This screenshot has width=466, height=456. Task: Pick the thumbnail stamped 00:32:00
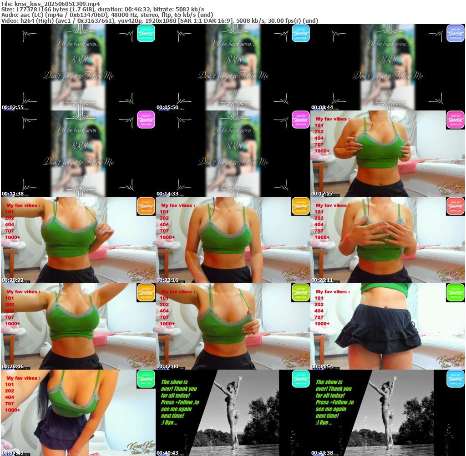[233, 326]
